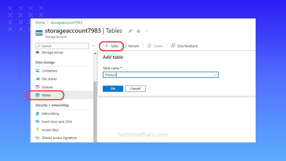The width and height of the screenshot is (286, 161).
Task: Refresh the tables list
Action: [131, 46]
